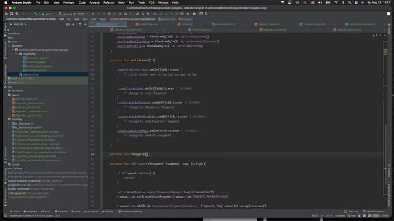Expand the ic_launcher_round mipmap folder
The width and height of the screenshot is (394, 221).
9,128
